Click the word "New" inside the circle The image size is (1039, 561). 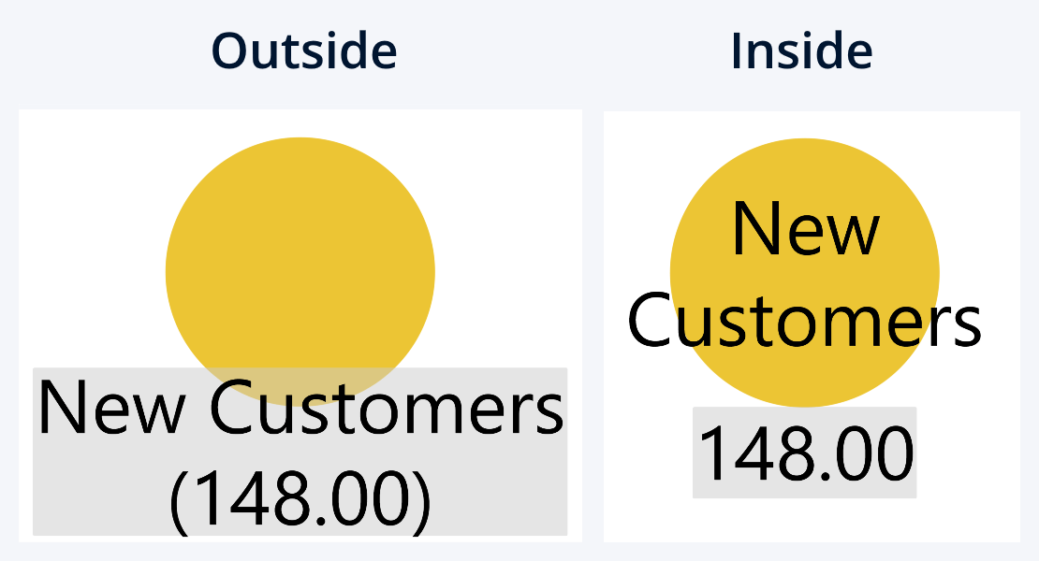[x=805, y=228]
